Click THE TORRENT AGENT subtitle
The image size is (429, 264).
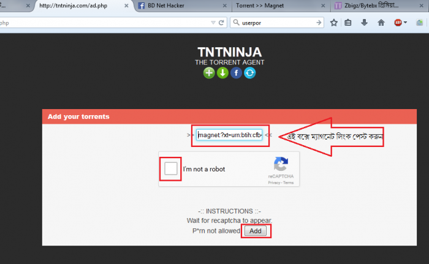230,62
